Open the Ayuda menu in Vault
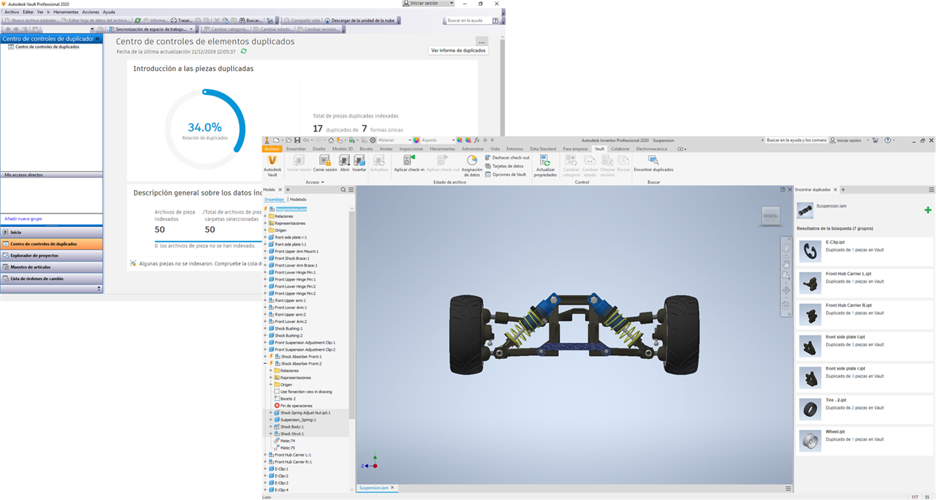 coord(109,12)
